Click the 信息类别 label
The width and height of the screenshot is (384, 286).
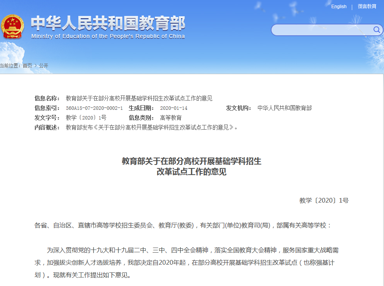coord(141,118)
